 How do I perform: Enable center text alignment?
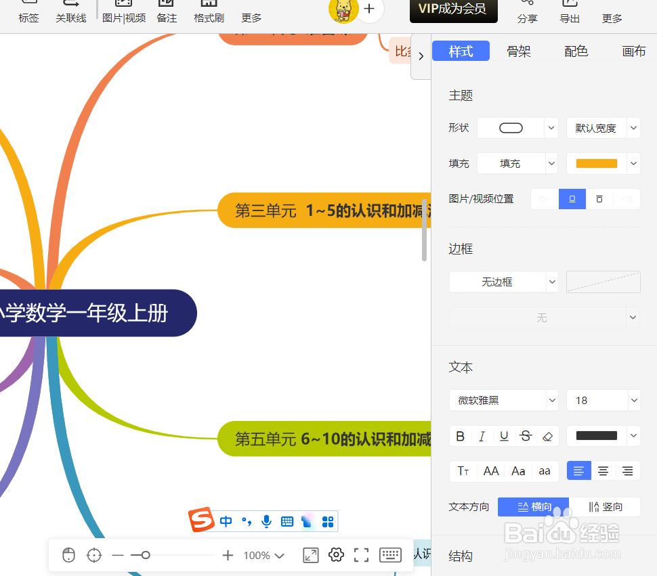603,470
